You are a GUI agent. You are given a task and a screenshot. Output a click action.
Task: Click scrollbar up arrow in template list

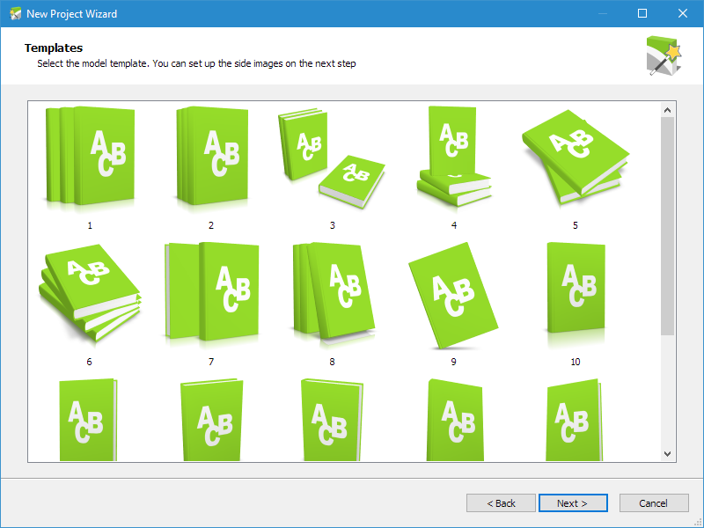(668, 111)
